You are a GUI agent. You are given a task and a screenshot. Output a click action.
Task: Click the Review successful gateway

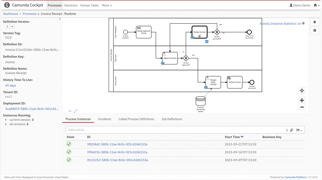coord(217,32)
